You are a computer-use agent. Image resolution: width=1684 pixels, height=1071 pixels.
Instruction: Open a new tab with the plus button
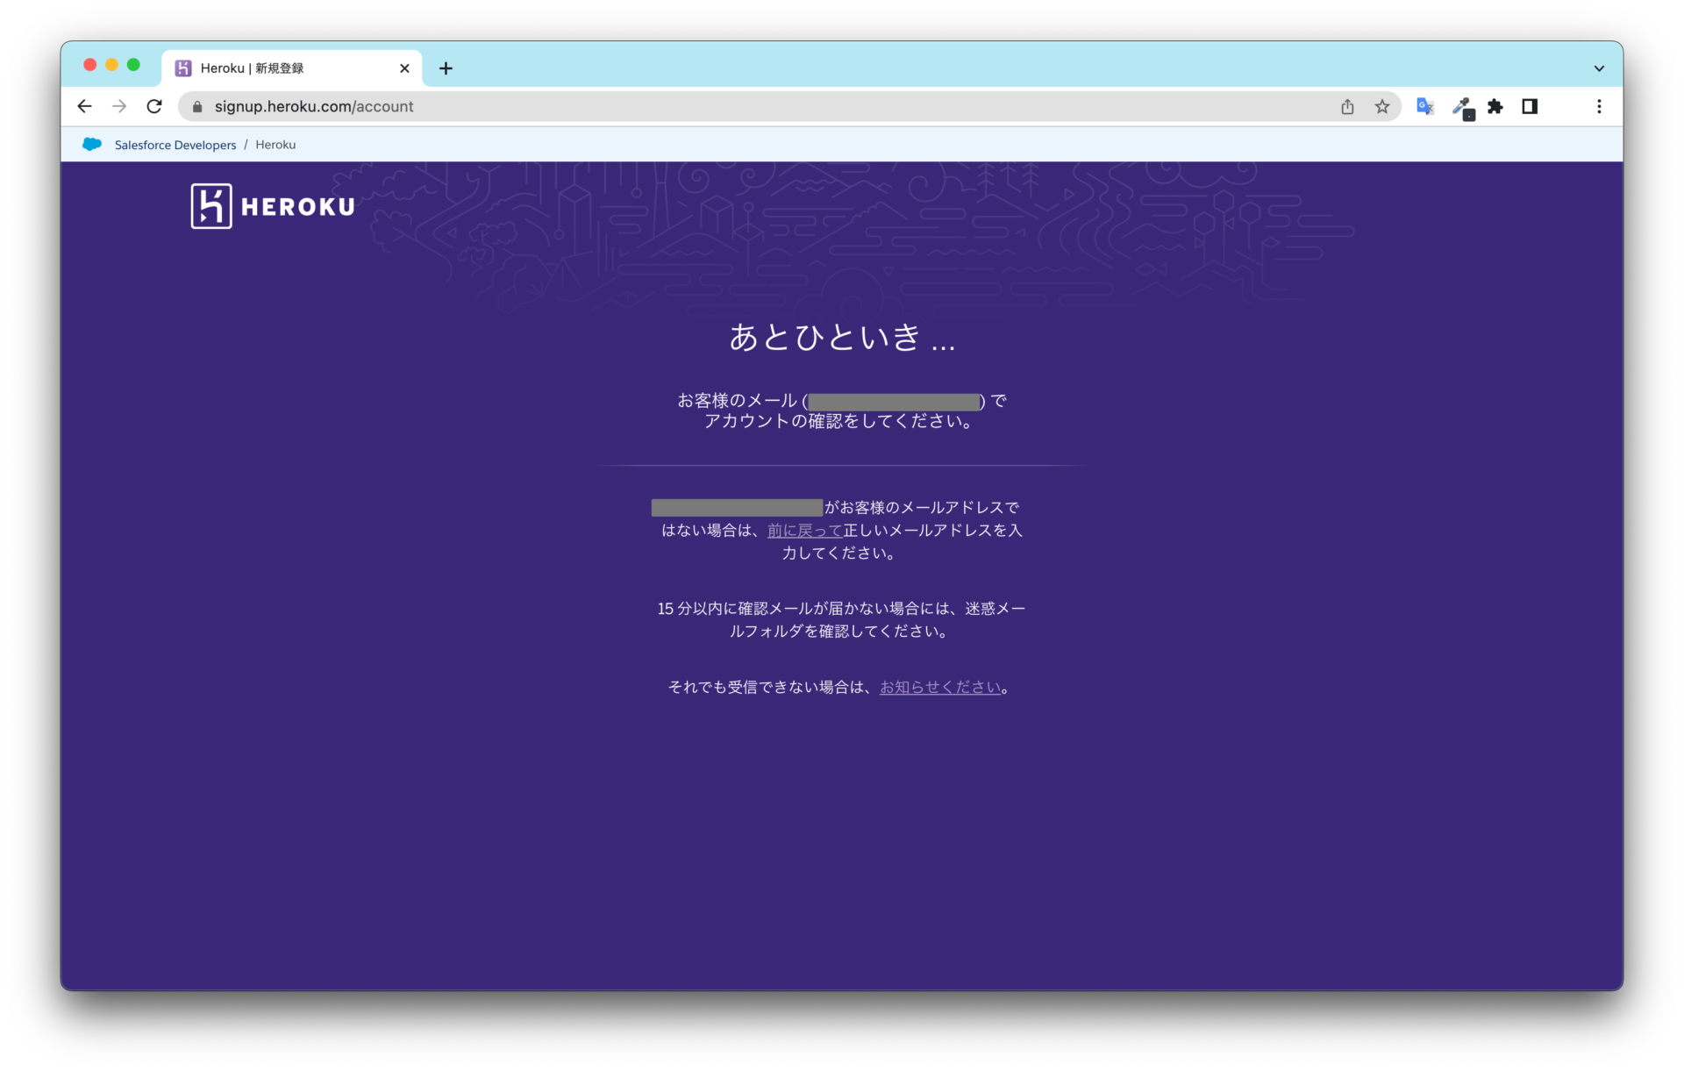point(446,68)
